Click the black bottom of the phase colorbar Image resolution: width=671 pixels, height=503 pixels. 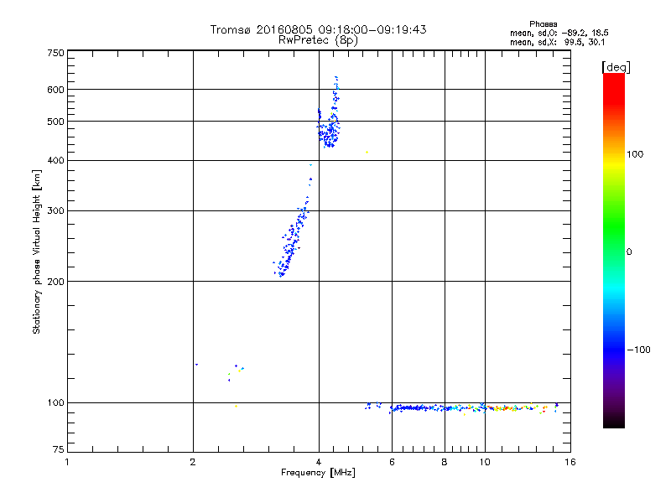614,422
